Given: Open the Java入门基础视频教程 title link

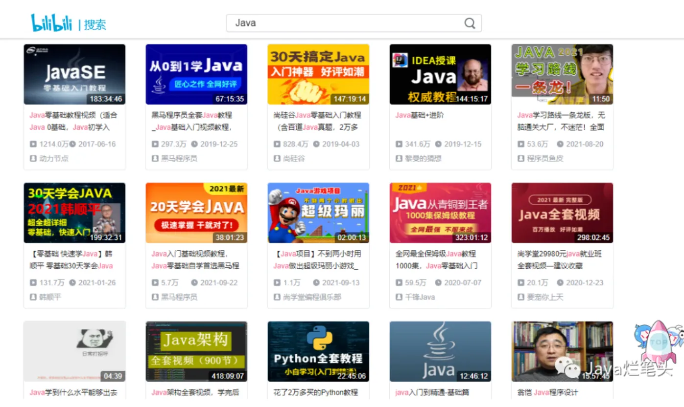Looking at the screenshot, I should [x=195, y=260].
